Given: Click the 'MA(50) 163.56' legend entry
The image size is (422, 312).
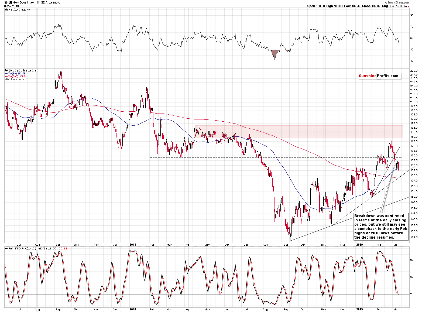Looking at the screenshot, I should coord(16,73).
